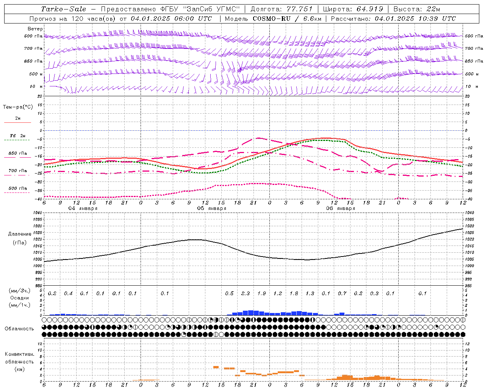Click the (км) unit under облачность
Viewport: 485px width, 388px height.
20,369
